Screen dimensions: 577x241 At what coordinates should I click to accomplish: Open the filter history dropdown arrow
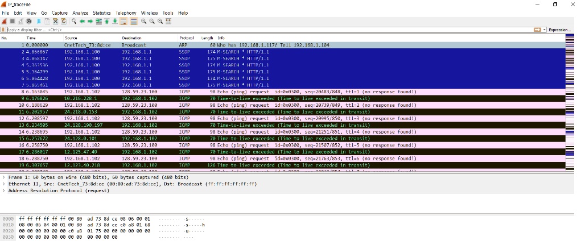pyautogui.click(x=545, y=30)
